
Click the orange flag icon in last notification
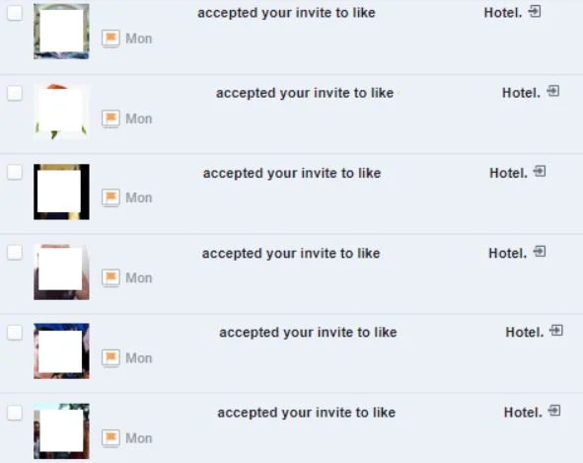coord(110,437)
